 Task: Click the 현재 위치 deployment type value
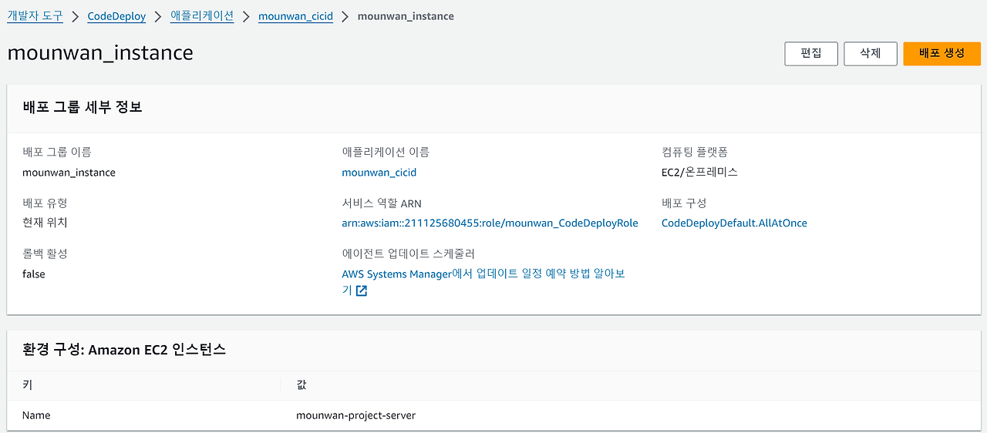(x=45, y=223)
